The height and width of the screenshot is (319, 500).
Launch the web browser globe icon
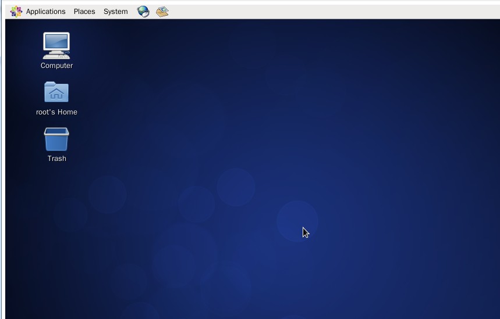tap(143, 12)
